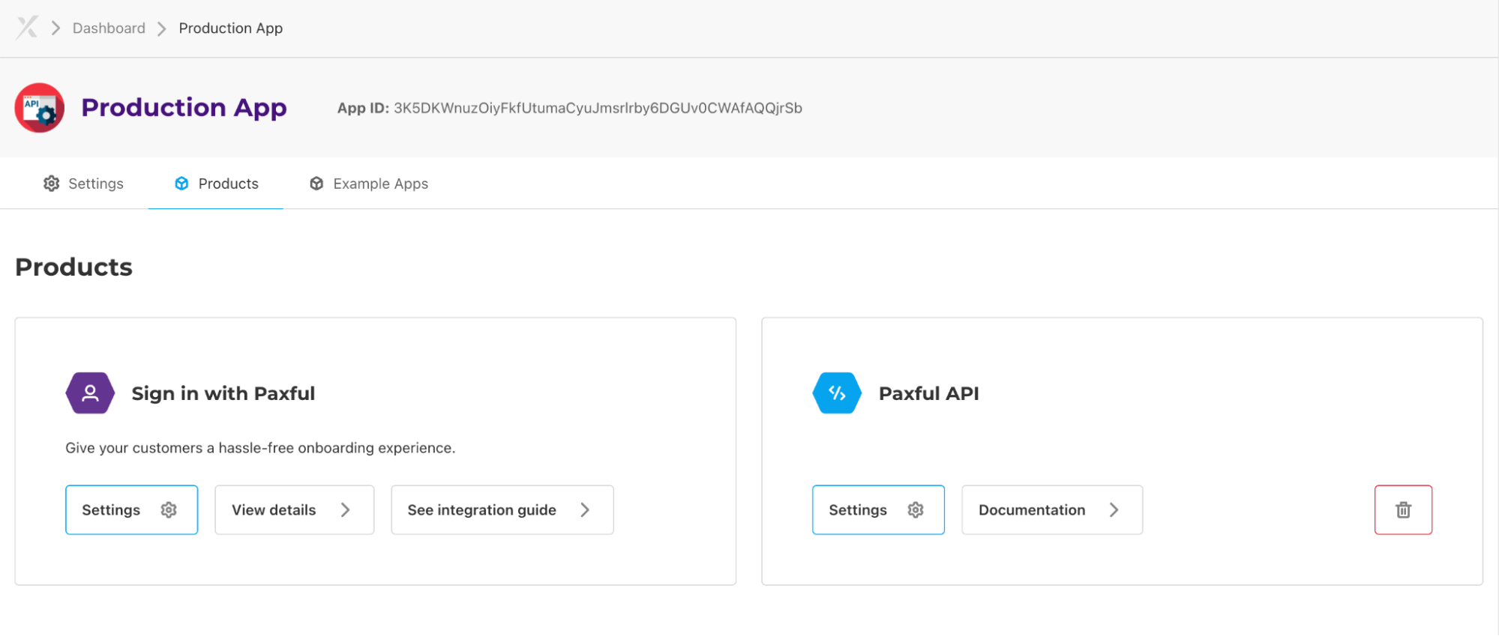1499x636 pixels.
Task: Click the blue Paxful API code icon
Action: coord(837,393)
